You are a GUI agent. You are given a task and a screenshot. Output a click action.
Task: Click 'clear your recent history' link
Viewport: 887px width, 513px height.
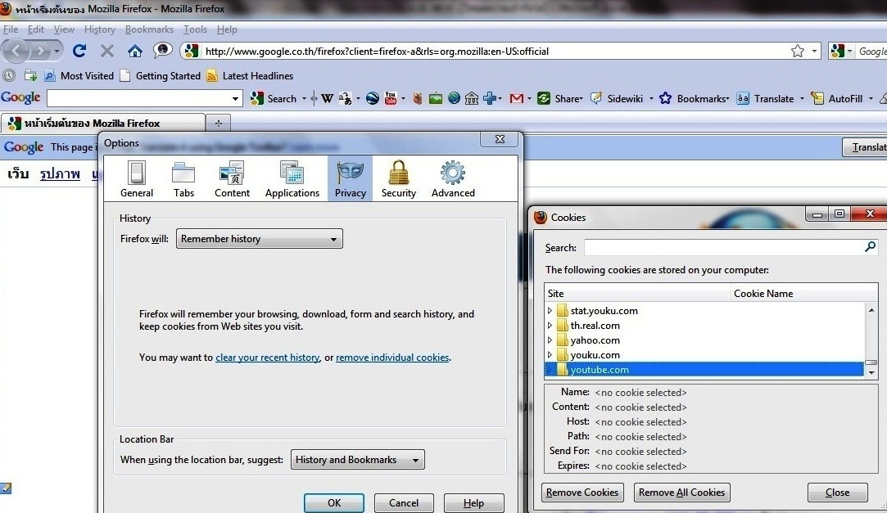268,357
